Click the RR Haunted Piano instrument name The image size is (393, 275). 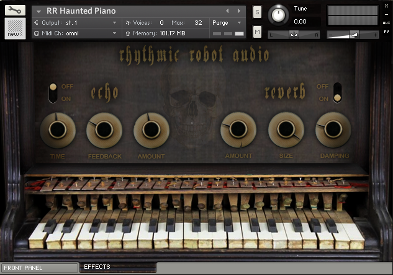point(81,11)
